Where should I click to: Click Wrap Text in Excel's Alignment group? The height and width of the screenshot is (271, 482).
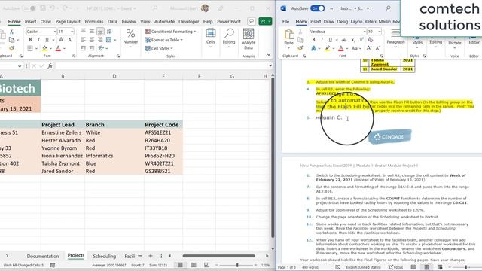(108, 32)
